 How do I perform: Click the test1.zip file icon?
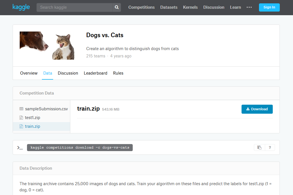[x=21, y=118]
